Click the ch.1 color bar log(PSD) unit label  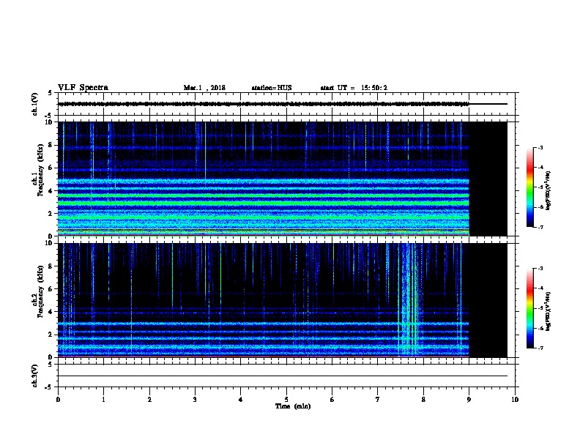point(549,190)
